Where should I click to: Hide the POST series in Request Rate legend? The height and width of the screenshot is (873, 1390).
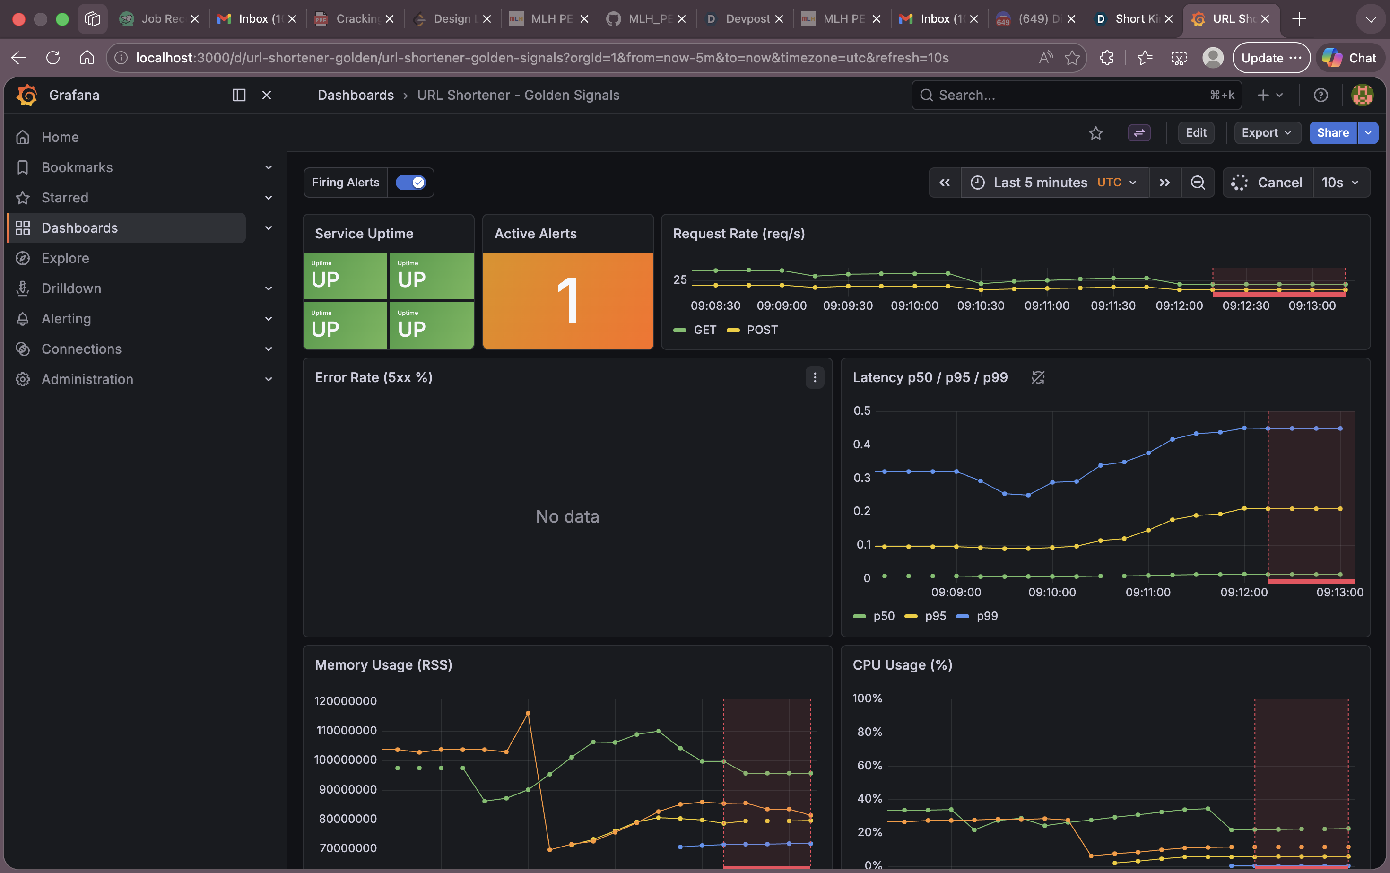[x=763, y=330]
